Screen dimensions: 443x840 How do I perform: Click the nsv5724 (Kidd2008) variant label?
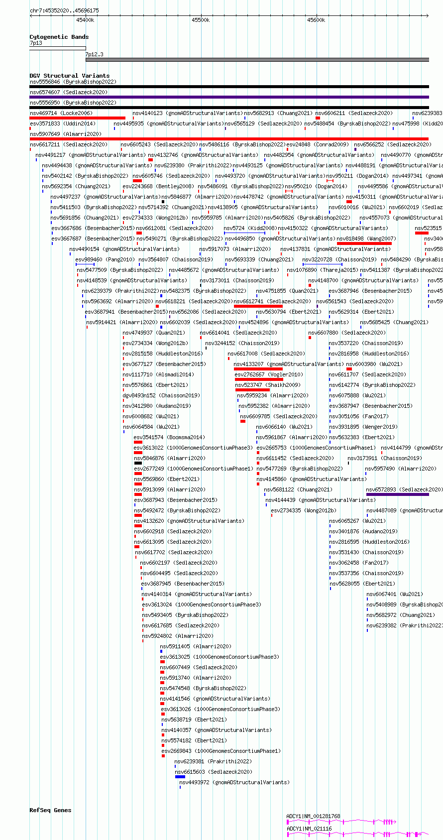click(x=250, y=228)
